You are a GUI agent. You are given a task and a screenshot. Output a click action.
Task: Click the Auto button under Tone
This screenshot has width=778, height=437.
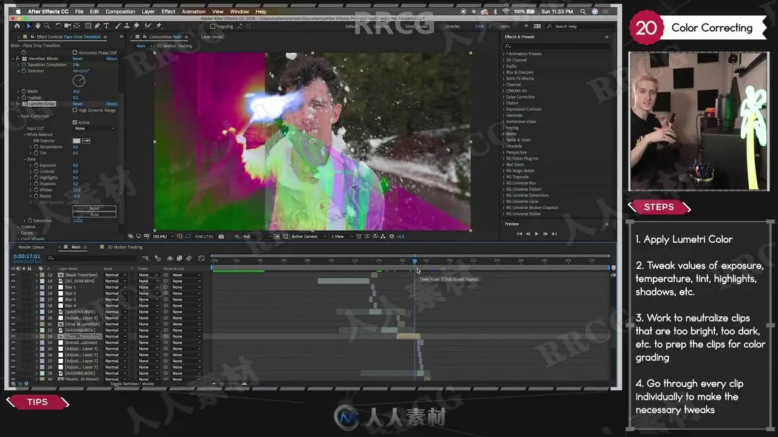point(94,214)
